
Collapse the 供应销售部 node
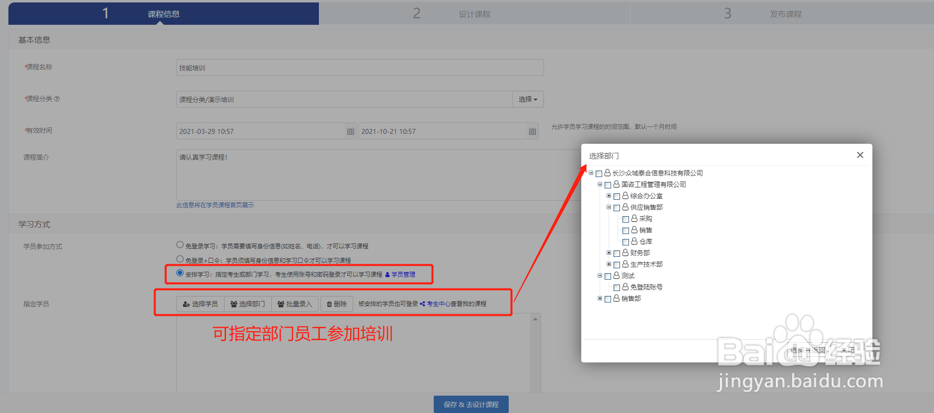pyautogui.click(x=609, y=207)
